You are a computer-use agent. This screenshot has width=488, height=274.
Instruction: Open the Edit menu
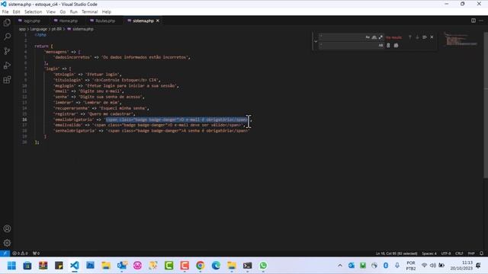coord(16,12)
